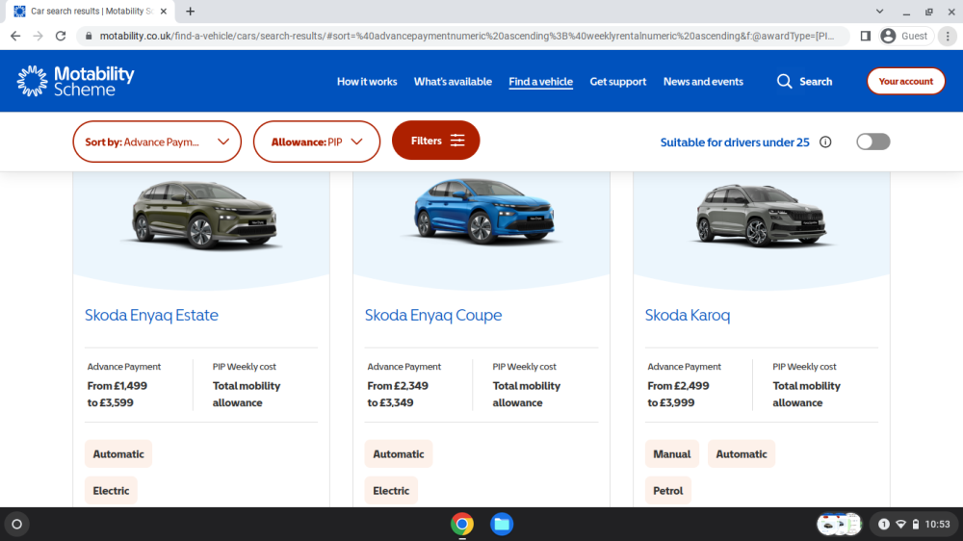Click the From £2,499 advance payment text
The image size is (963, 541).
tap(678, 386)
